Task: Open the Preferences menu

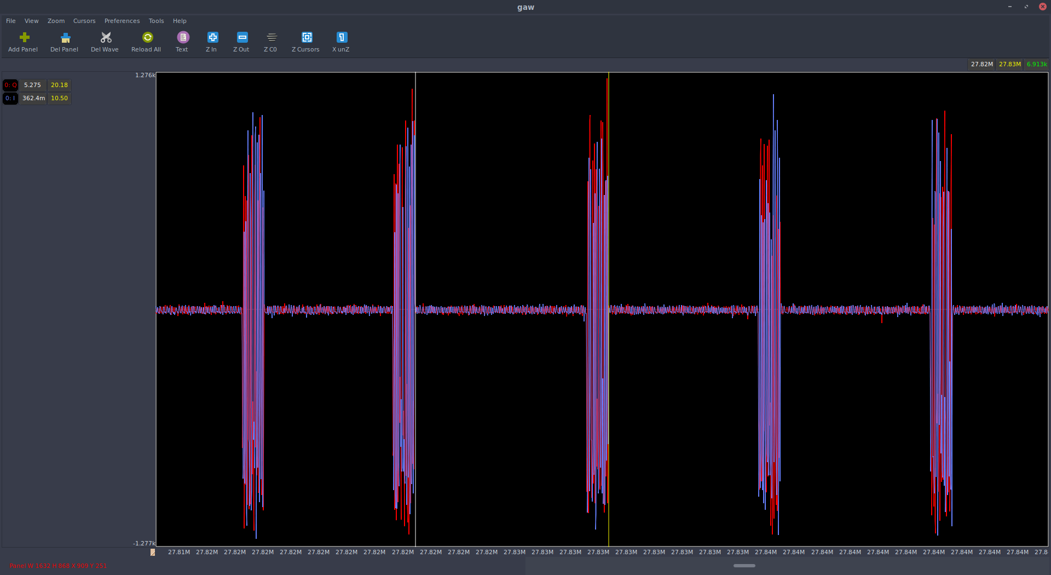Action: pyautogui.click(x=122, y=21)
